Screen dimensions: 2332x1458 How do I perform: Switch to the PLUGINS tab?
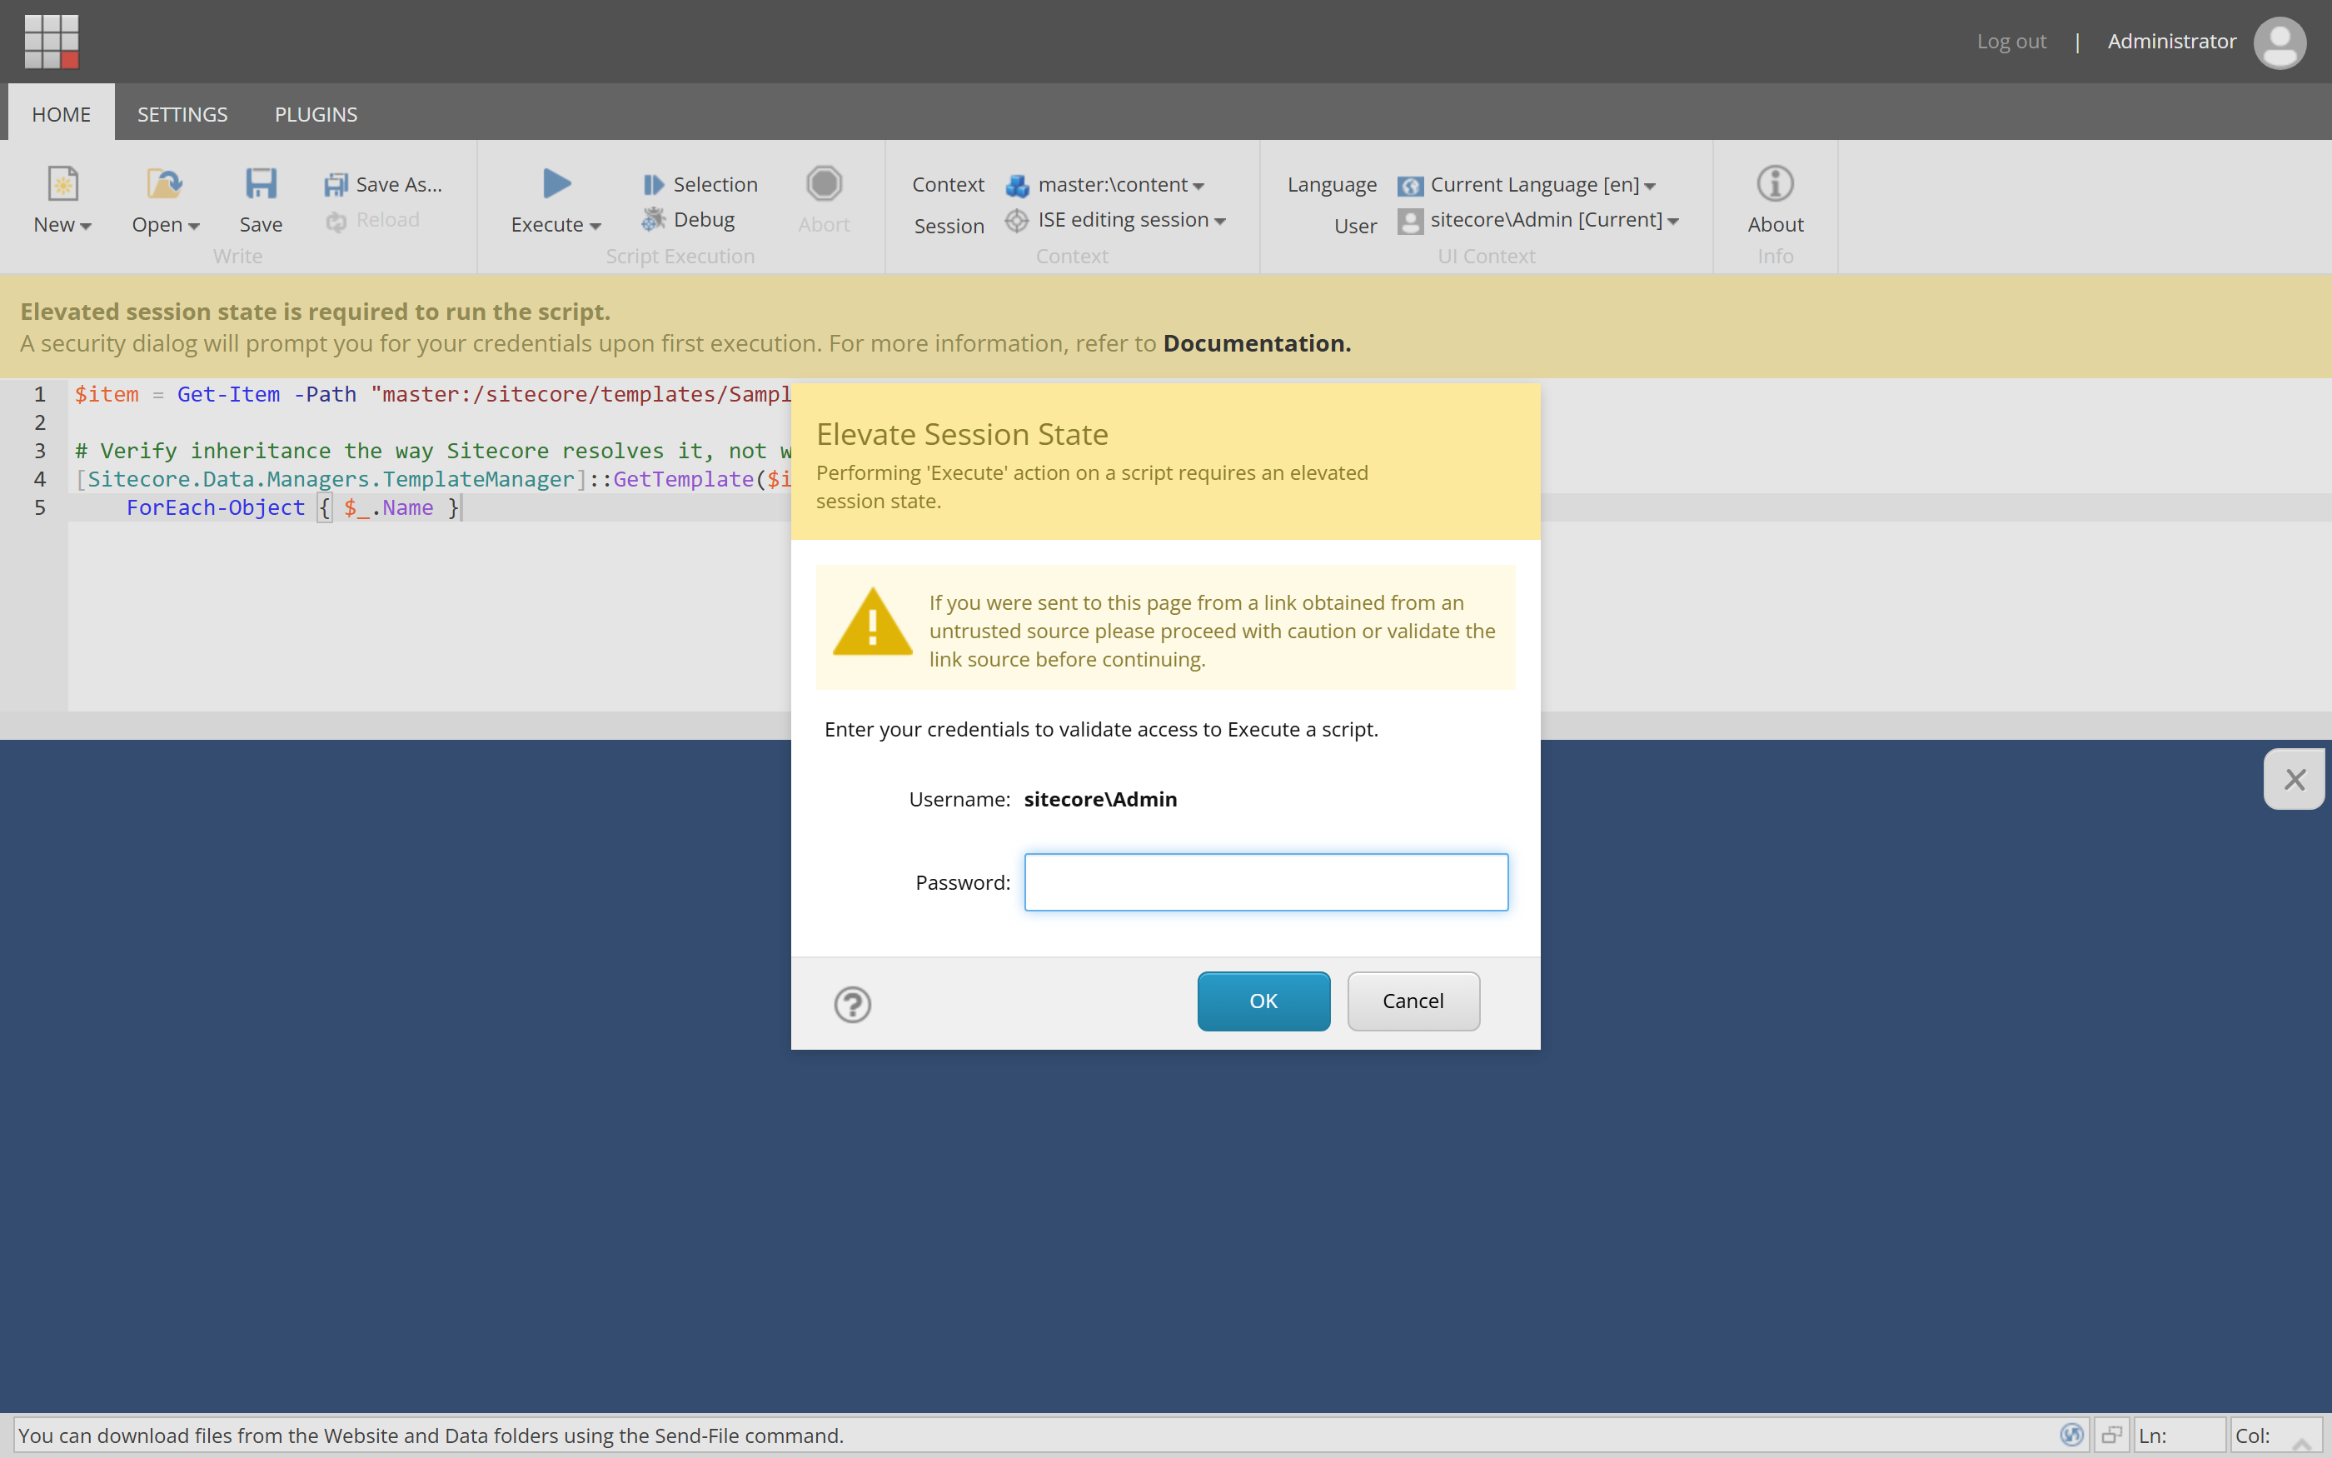[x=316, y=114]
